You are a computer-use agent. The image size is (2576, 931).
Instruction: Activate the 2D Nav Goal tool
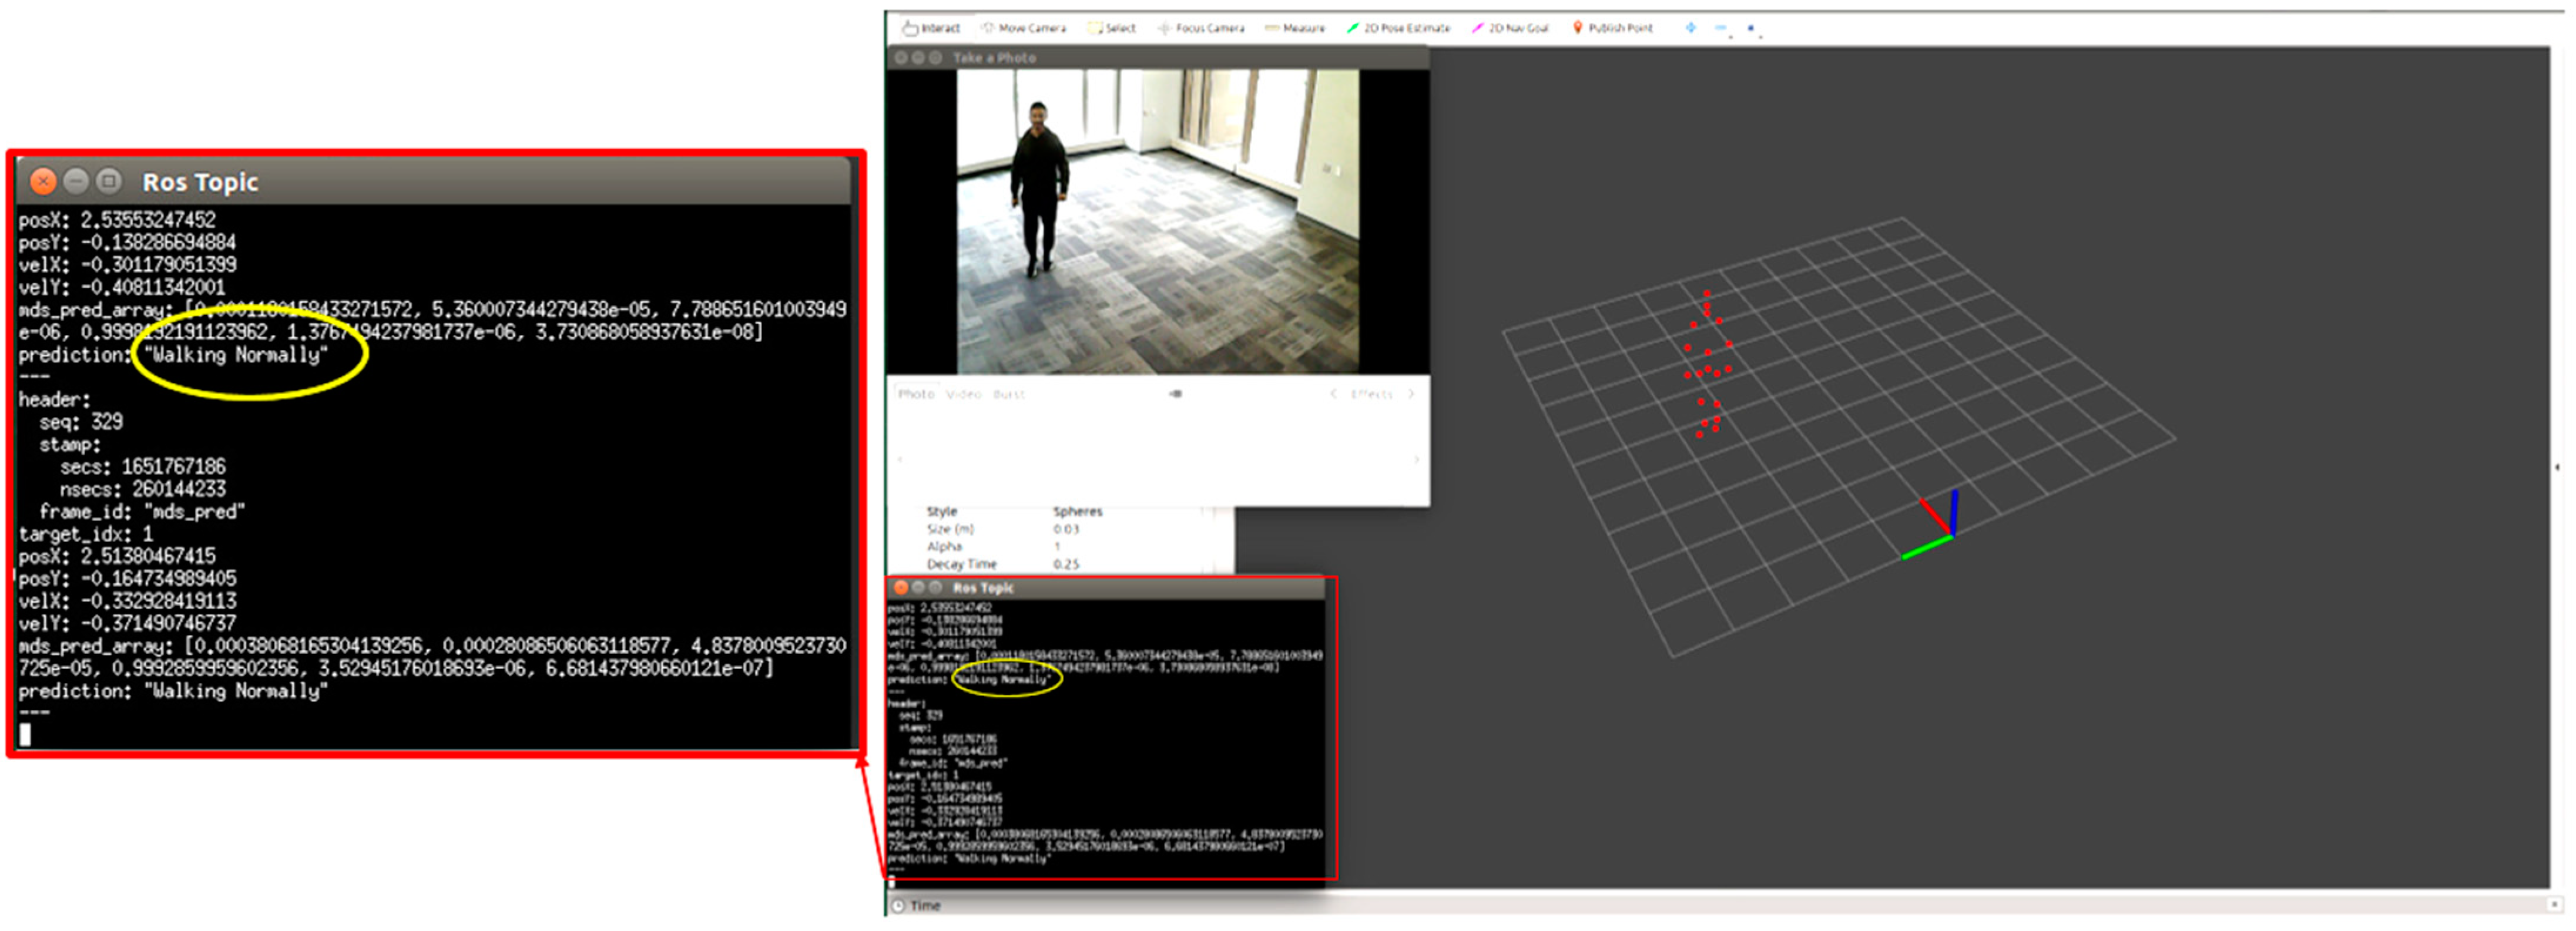pyautogui.click(x=1510, y=28)
